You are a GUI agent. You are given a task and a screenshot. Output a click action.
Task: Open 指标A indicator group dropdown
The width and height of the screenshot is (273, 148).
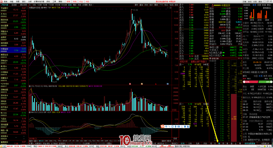31,141
